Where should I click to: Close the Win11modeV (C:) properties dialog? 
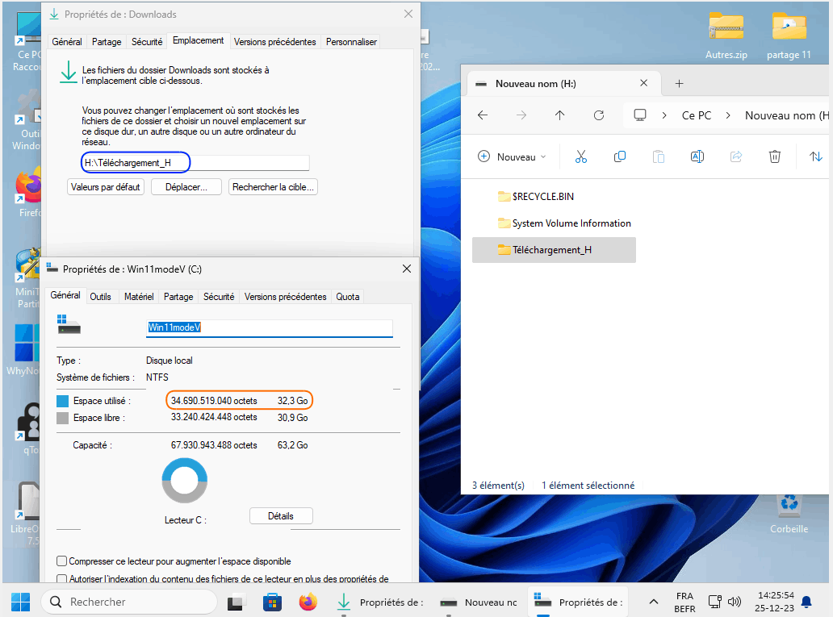406,269
